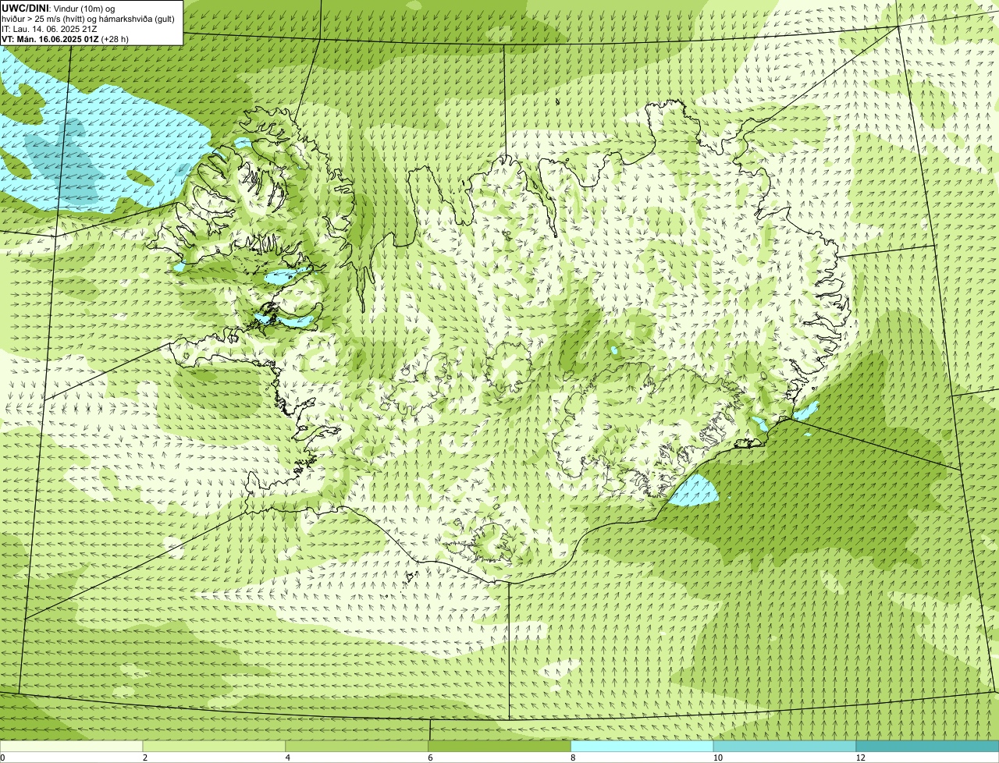Pick the darkest teal above-12 legend swatch

pyautogui.click(x=927, y=746)
